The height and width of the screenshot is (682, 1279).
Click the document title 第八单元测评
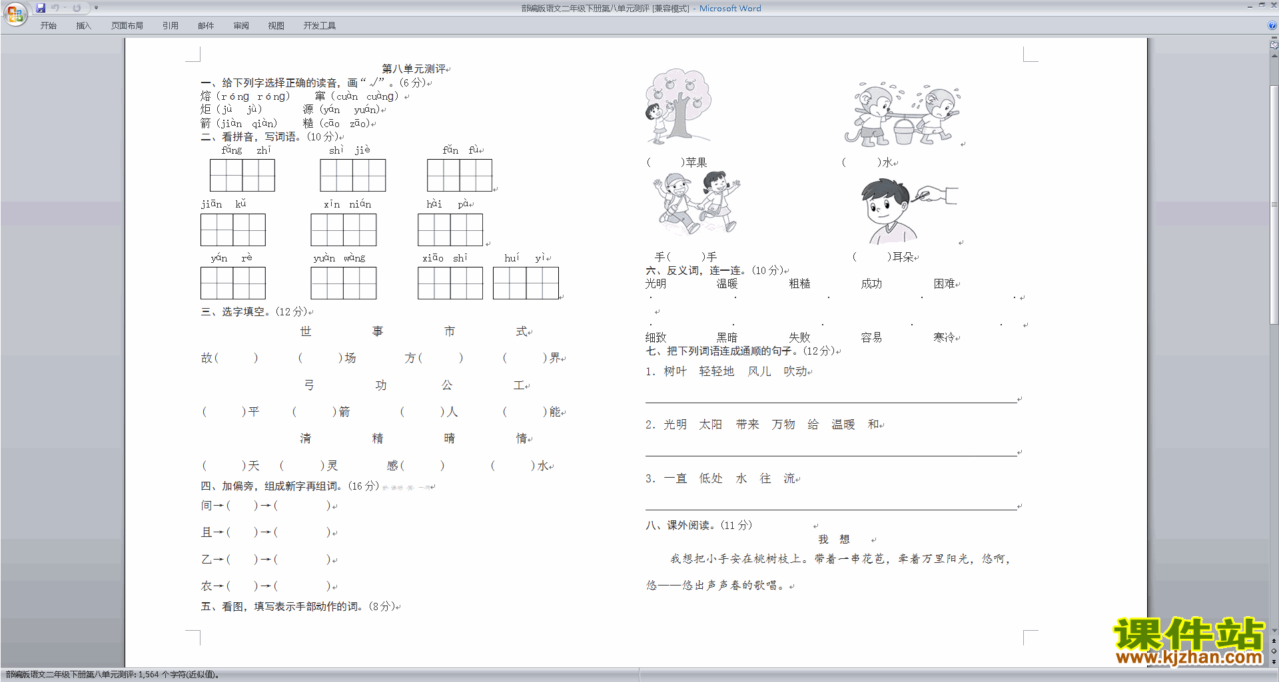tap(414, 69)
